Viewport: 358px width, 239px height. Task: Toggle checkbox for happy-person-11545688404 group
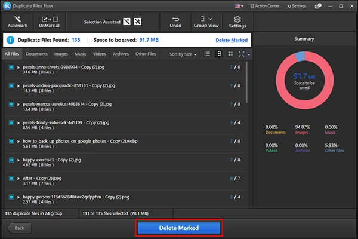click(11, 197)
